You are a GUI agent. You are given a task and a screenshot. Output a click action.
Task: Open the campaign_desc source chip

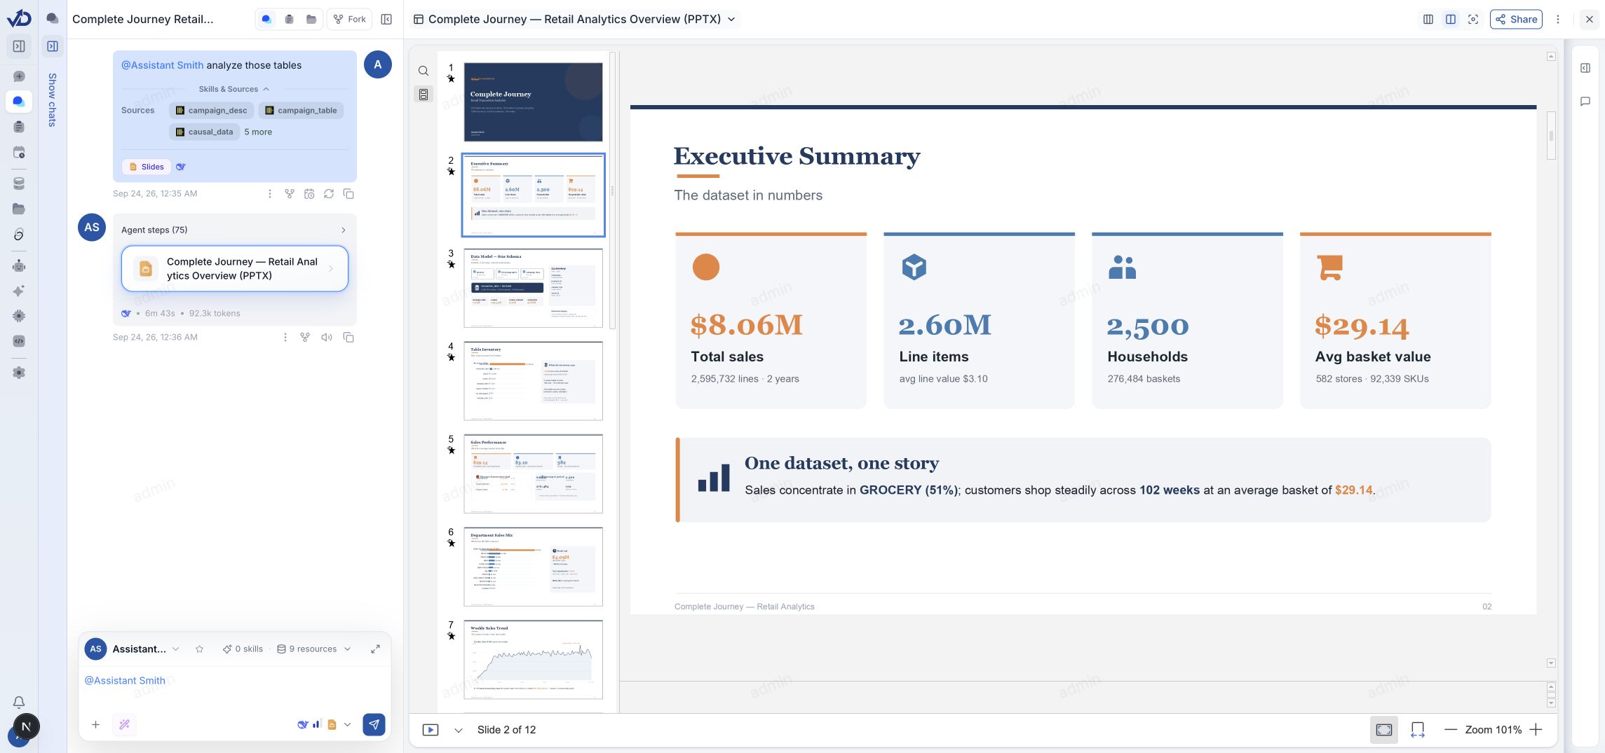211,111
